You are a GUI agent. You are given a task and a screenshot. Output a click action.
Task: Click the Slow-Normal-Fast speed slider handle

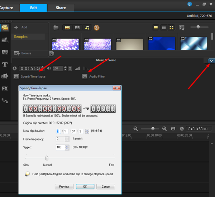pos(47,158)
